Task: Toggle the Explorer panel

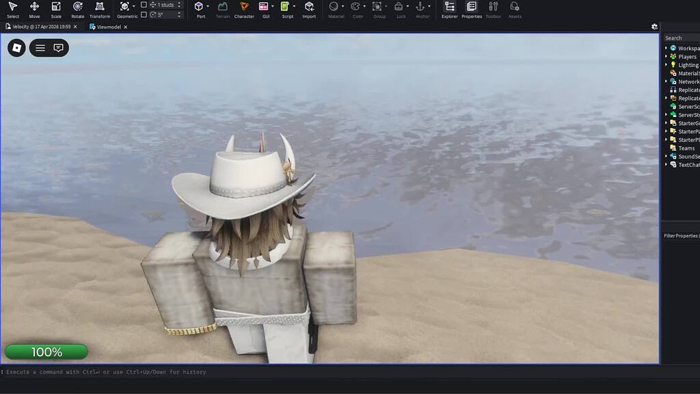Action: click(450, 10)
